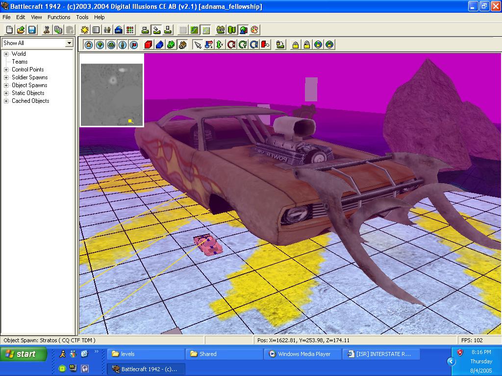
Task: Click the red block with key icon
Action: [x=265, y=45]
